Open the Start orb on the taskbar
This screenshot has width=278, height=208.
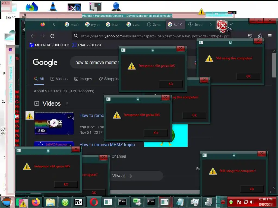point(7,202)
